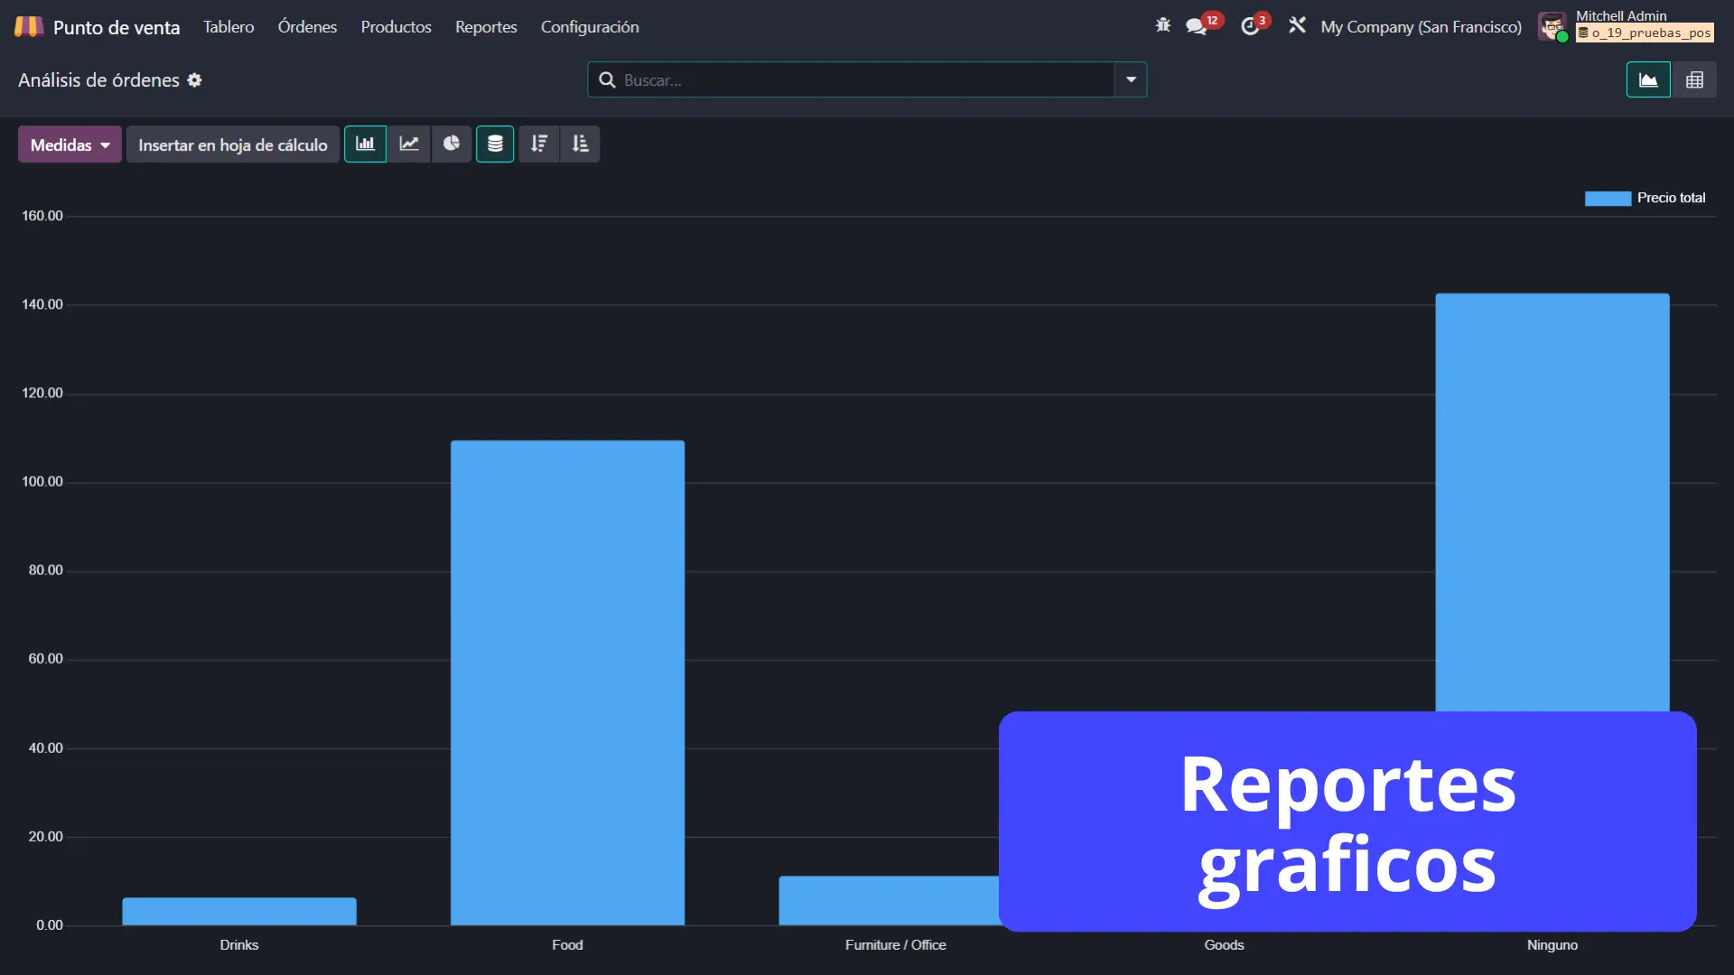Toggle the stacked chart option
This screenshot has width=1734, height=975.
coord(495,144)
